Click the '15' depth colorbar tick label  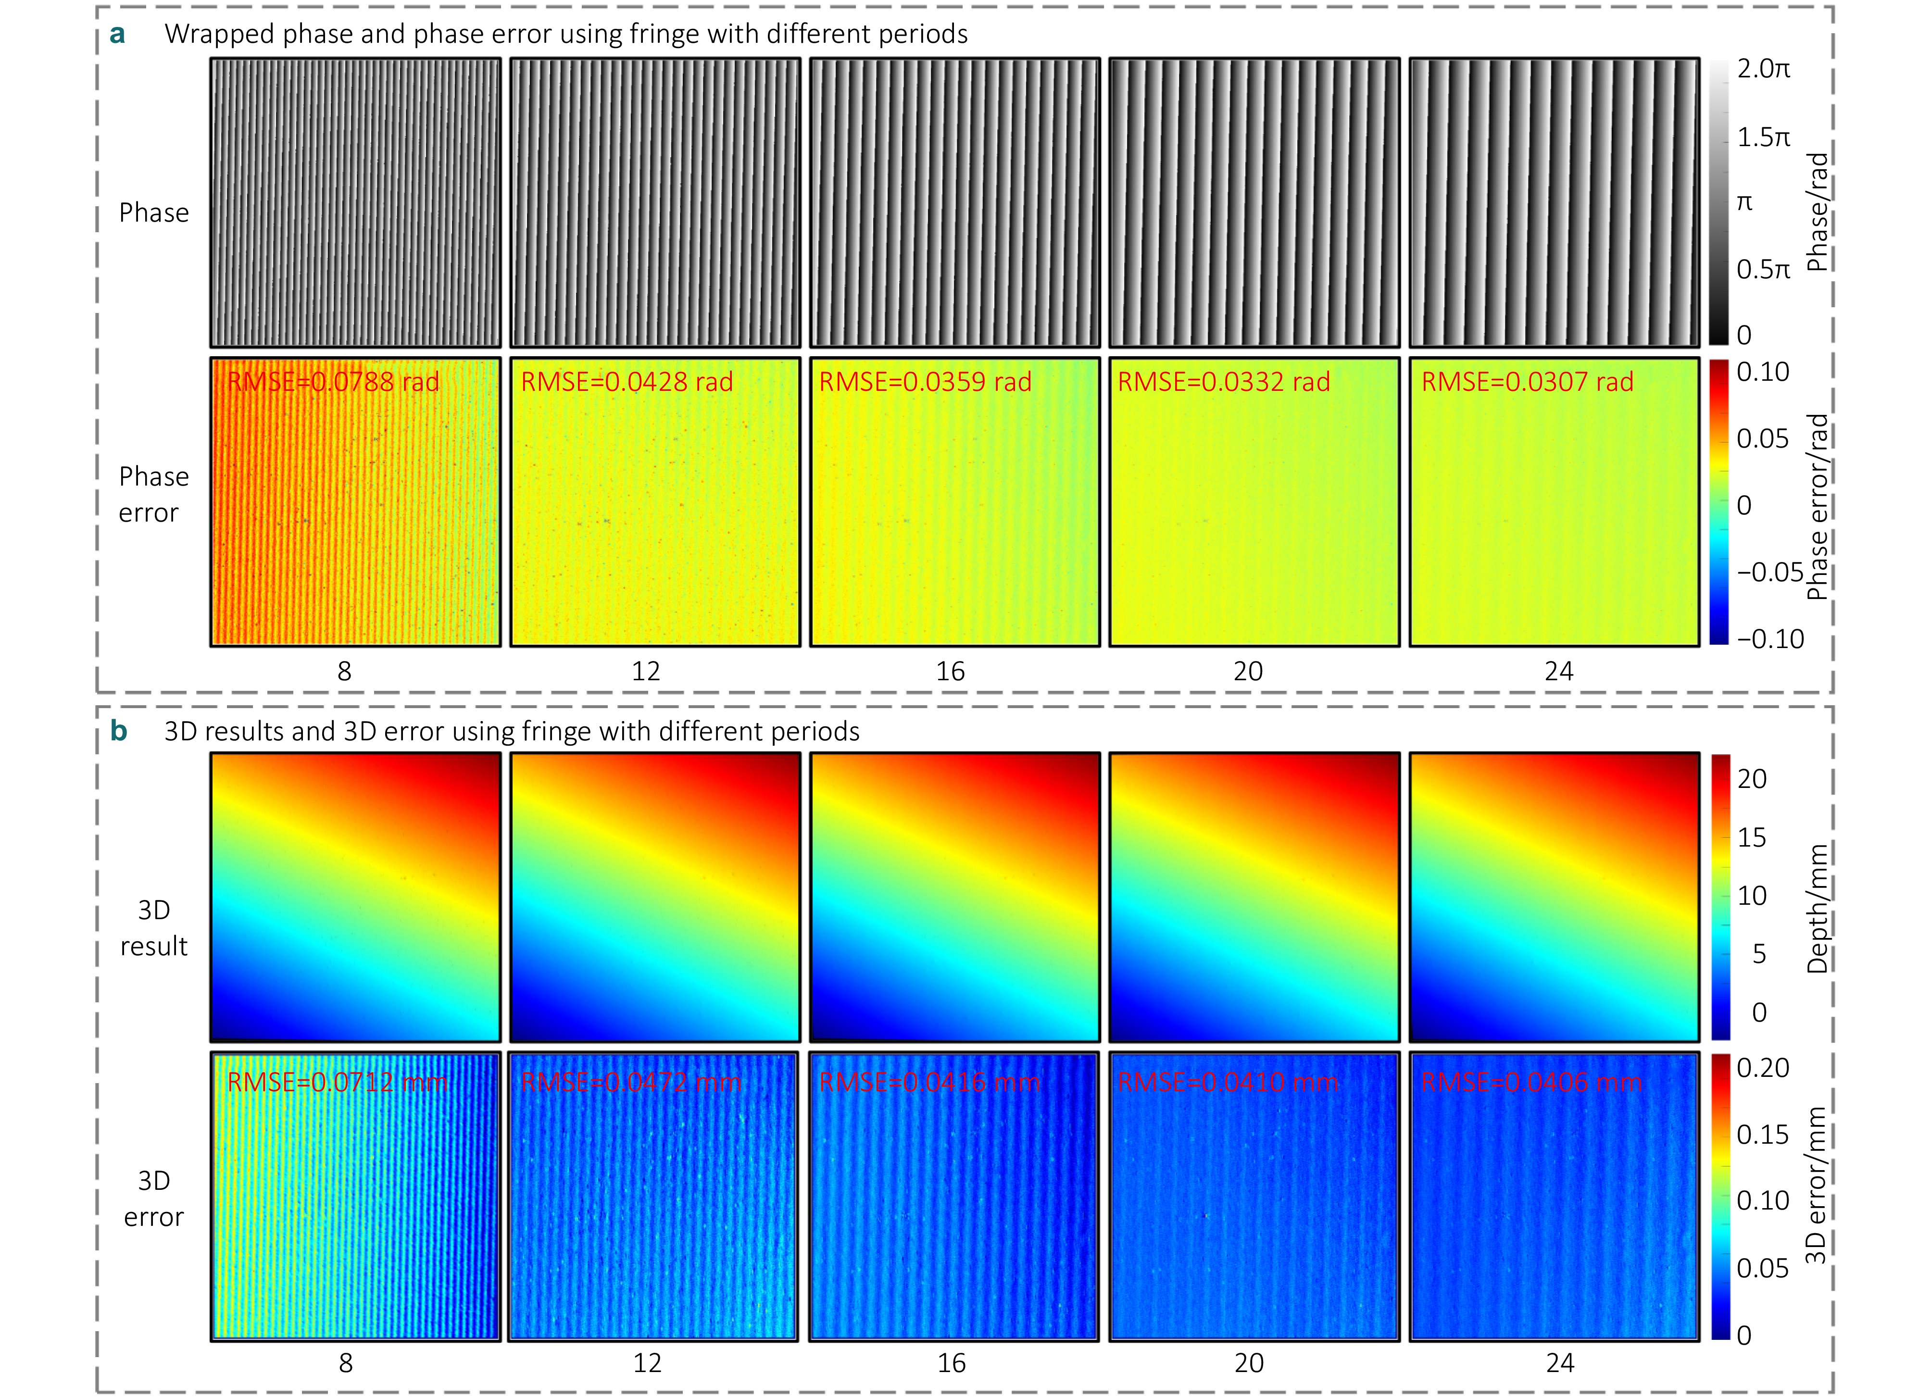coord(1752,837)
